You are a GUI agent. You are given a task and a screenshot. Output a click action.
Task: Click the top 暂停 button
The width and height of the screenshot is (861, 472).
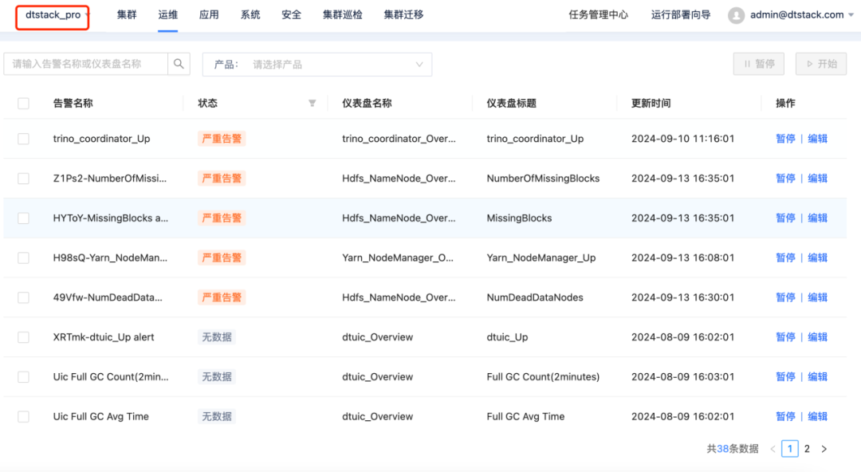tap(758, 64)
